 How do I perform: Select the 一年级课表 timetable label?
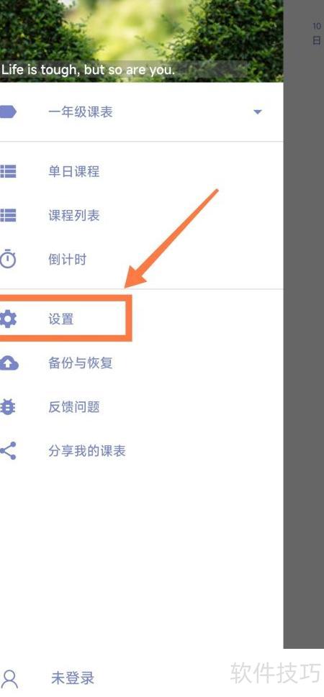(81, 112)
